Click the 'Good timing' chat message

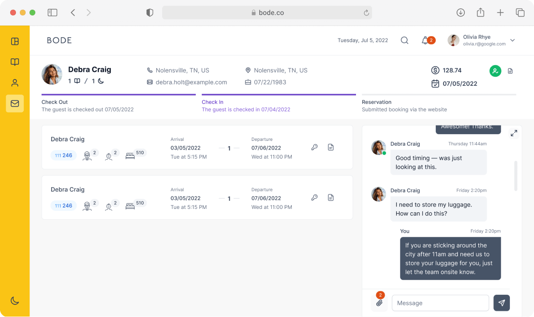439,163
